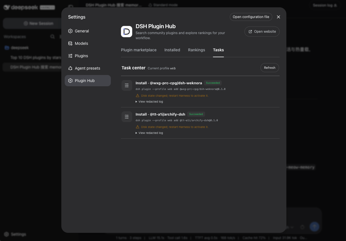Click the Open website button
The height and width of the screenshot is (241, 346).
point(262,32)
